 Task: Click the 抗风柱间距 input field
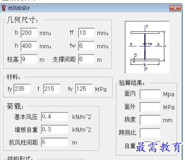[x=55, y=142]
